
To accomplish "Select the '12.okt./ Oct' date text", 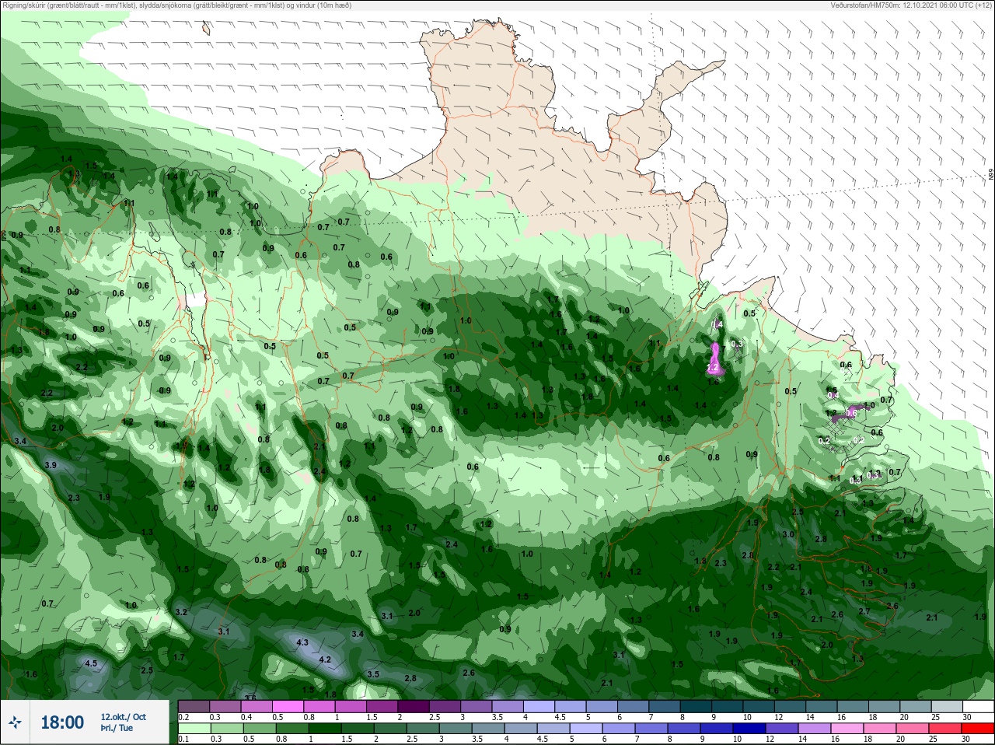I will coord(123,717).
